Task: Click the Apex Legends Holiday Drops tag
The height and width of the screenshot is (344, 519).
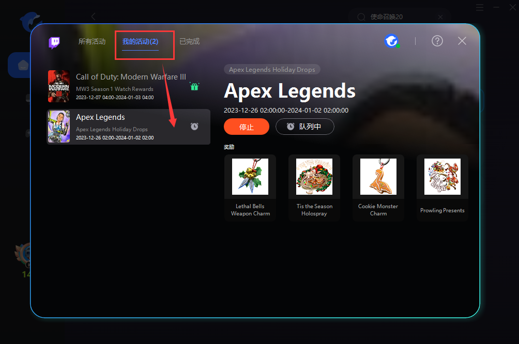Action: [272, 69]
